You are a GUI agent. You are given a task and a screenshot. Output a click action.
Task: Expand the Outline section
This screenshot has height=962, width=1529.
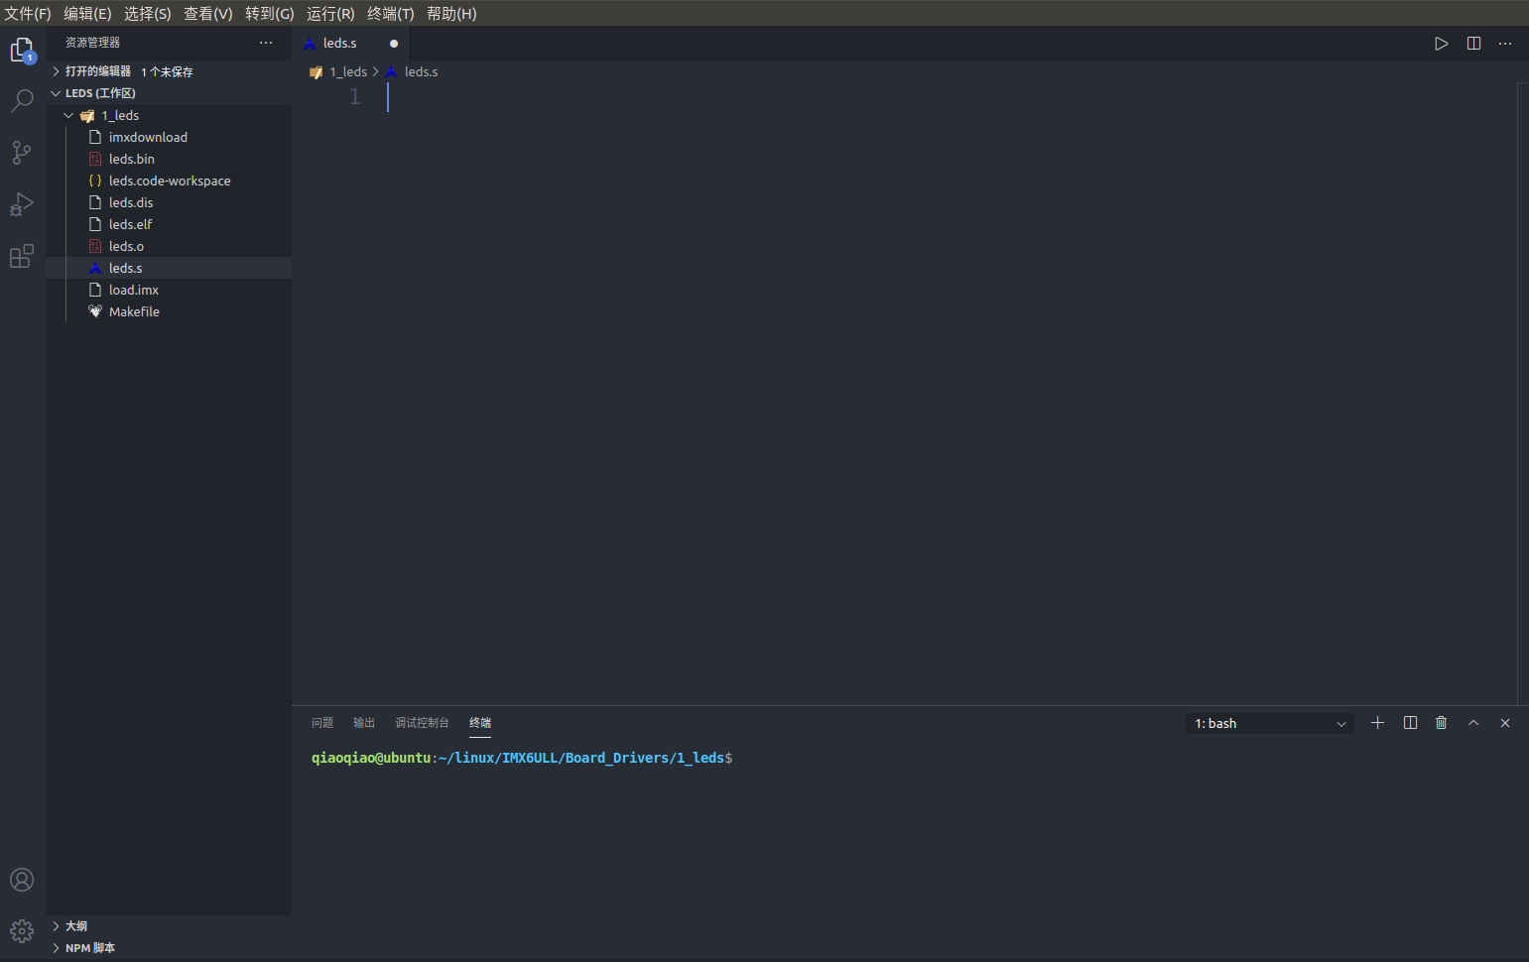tap(169, 926)
